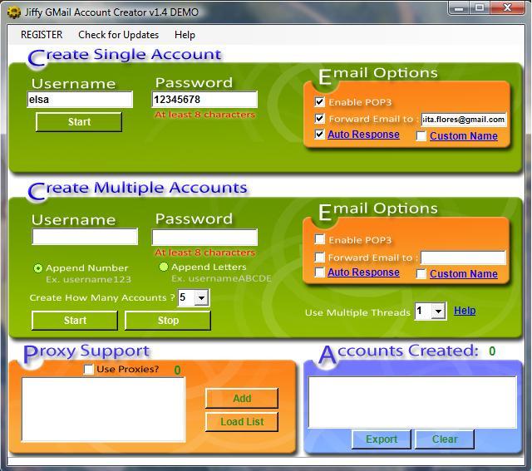Click empty forward email field in multiple accounts
532x471 pixels.
(x=463, y=258)
